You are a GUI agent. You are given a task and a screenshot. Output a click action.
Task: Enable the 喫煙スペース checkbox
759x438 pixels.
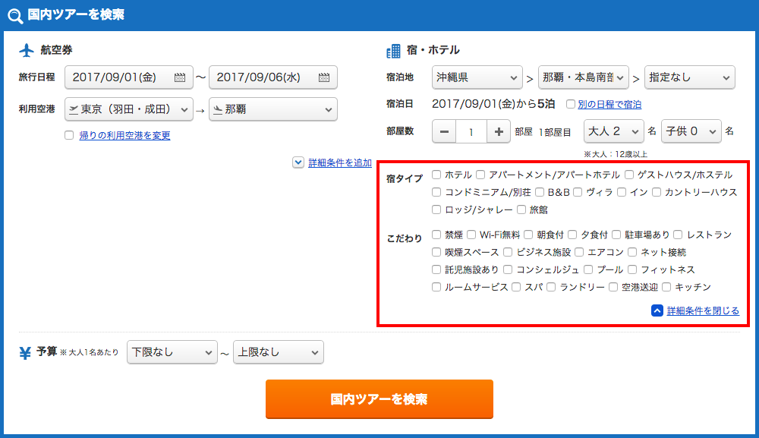pyautogui.click(x=436, y=252)
